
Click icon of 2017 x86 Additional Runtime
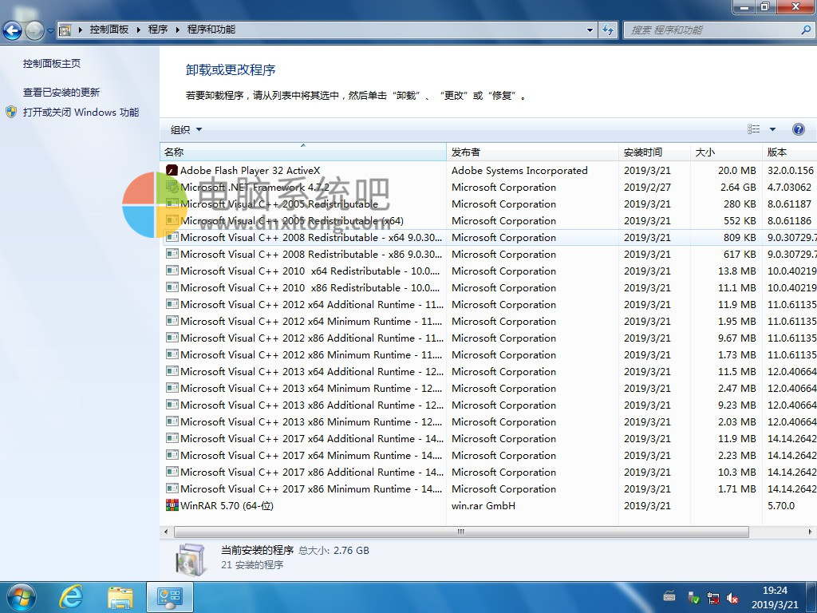pos(172,471)
